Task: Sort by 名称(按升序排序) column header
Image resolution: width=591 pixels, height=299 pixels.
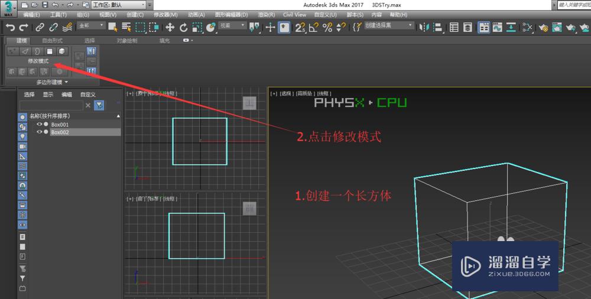Action: click(x=74, y=116)
